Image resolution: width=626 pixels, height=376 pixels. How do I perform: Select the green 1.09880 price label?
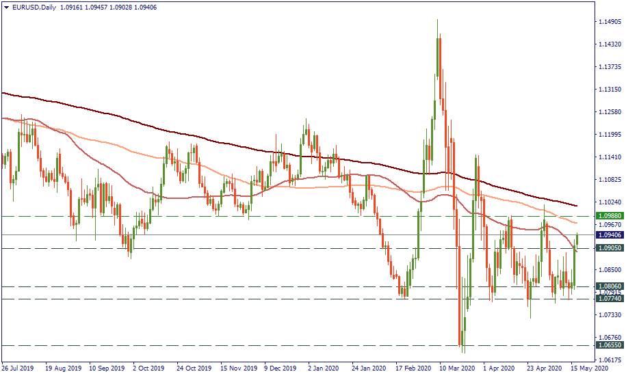click(608, 215)
